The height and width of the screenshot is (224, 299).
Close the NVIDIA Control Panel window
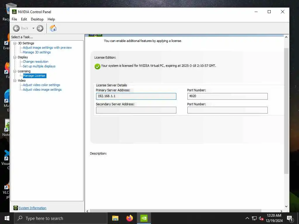283,12
